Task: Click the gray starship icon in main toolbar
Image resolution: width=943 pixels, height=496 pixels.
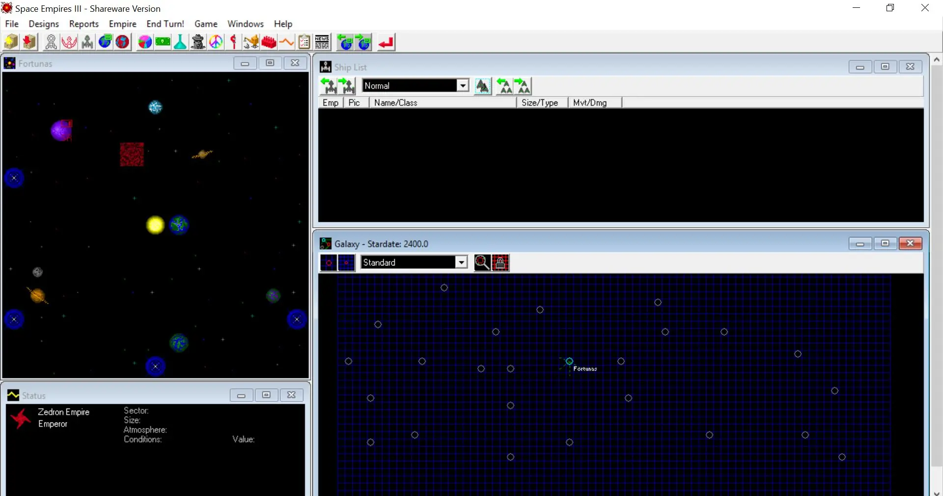Action: coord(87,42)
